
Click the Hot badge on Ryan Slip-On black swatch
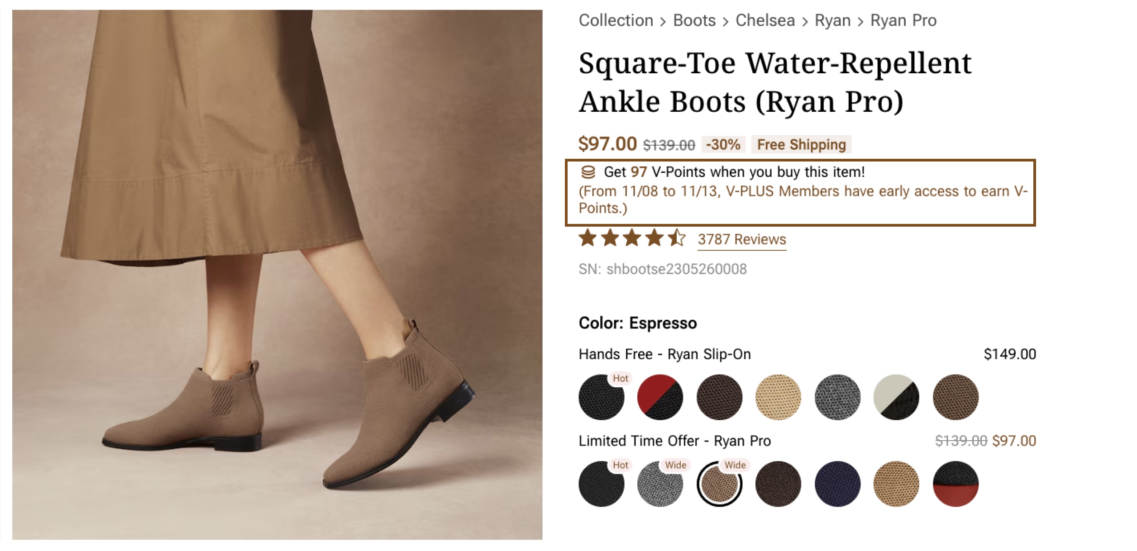[x=620, y=379]
